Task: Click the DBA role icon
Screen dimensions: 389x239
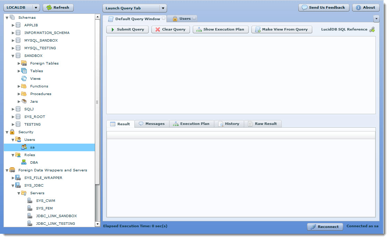Action: [x=24, y=162]
